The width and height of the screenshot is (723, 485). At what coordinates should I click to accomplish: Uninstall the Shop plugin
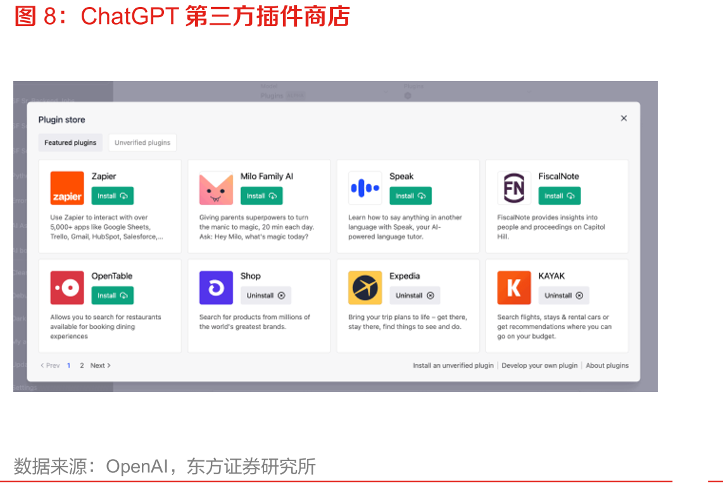pos(266,296)
